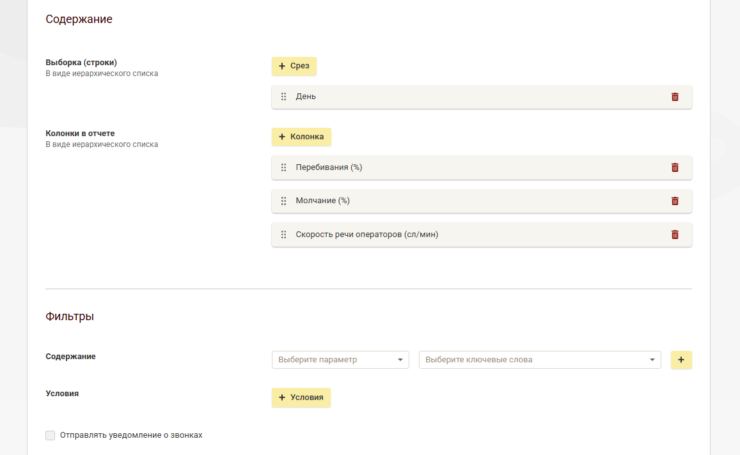Remove the Перебивания (%) column via trash icon

(675, 167)
